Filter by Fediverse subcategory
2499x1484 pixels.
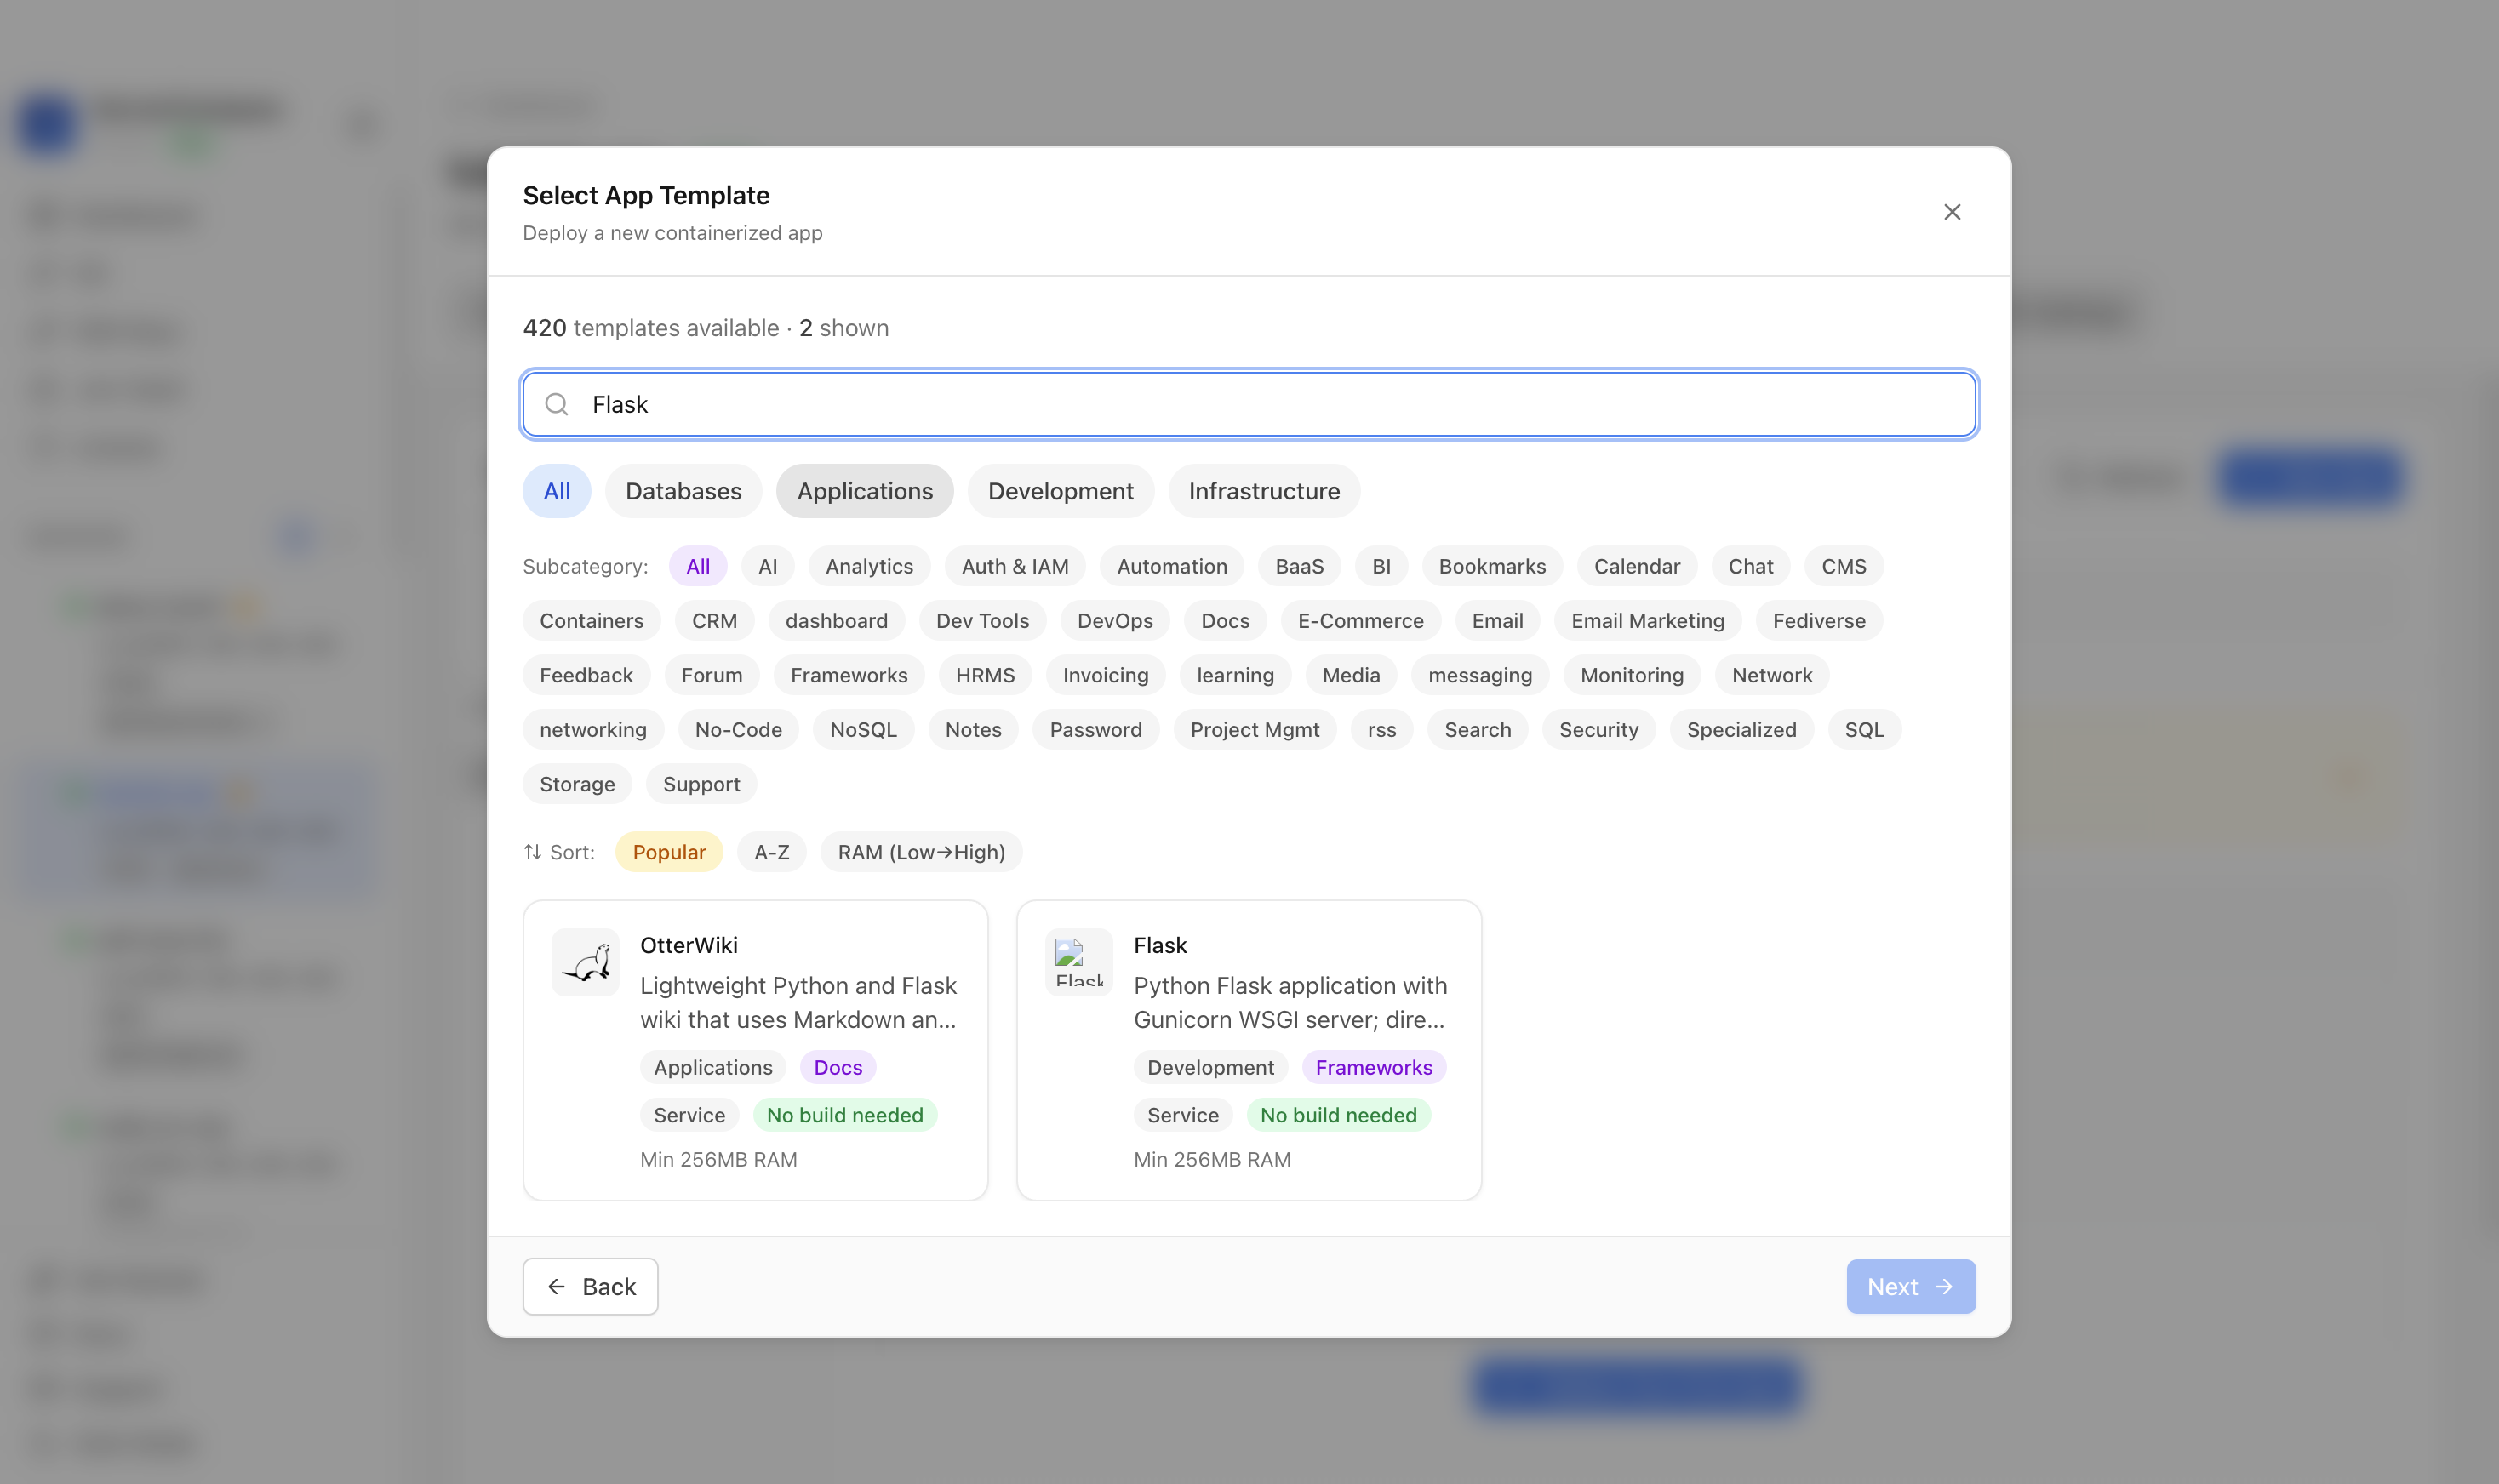(x=1818, y=621)
